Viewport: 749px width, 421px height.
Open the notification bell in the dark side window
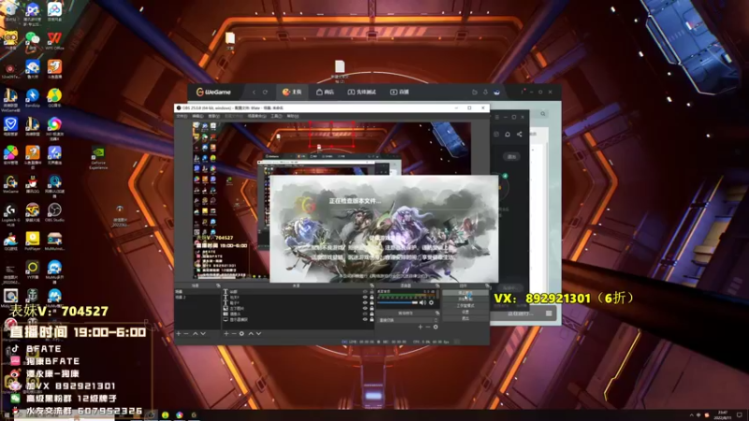[507, 134]
